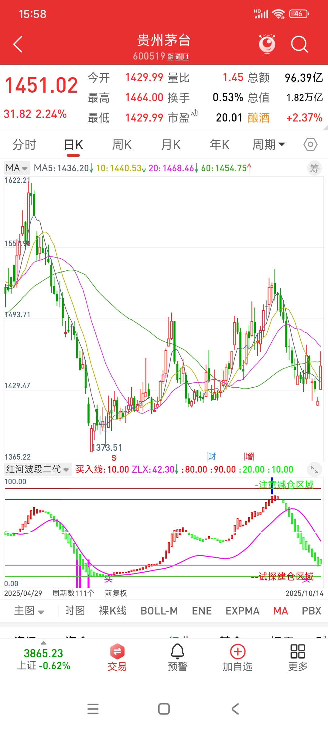Screen dimensions: 328x729
Task: Open the 更多 grid menu
Action: pyautogui.click(x=298, y=657)
